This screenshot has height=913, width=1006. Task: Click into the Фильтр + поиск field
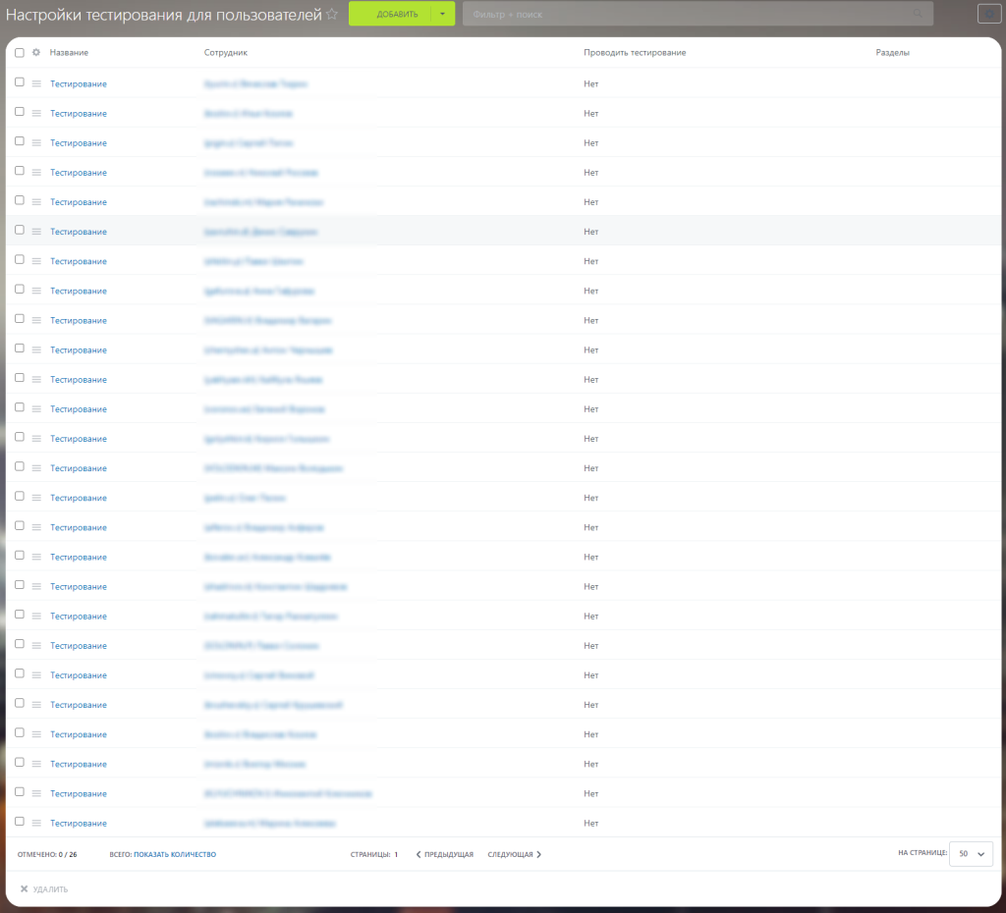tap(688, 15)
